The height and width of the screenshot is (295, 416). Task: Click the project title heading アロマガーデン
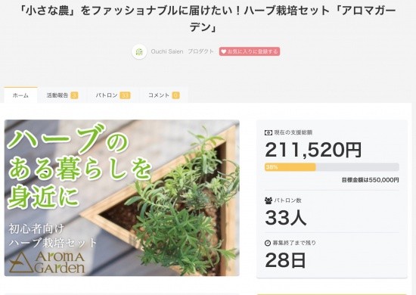(x=208, y=19)
